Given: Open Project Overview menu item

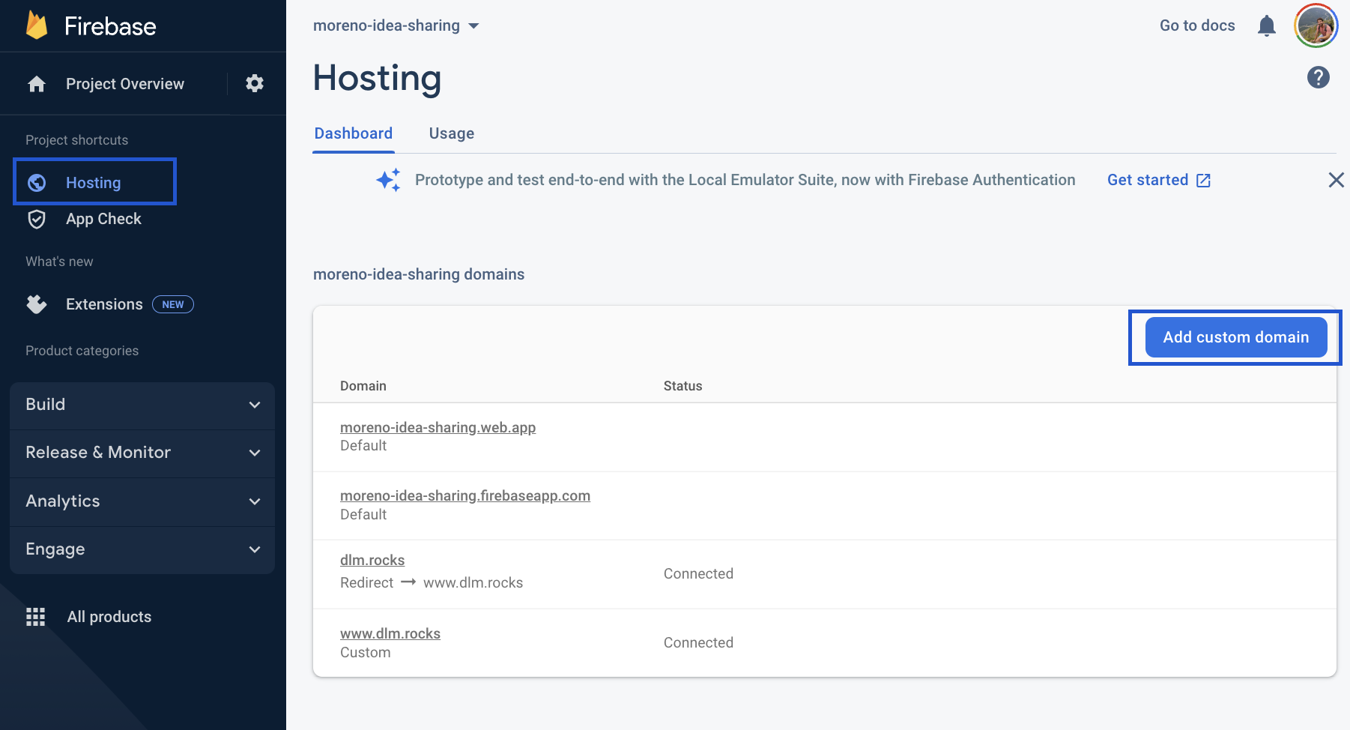Looking at the screenshot, I should (125, 84).
